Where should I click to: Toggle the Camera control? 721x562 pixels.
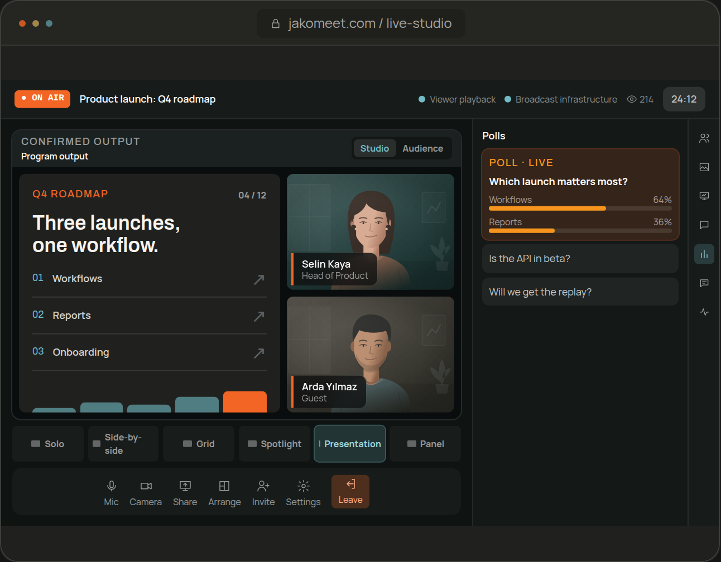point(146,493)
